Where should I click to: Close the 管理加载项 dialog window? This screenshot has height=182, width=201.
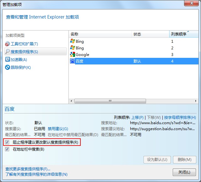click(191, 3)
